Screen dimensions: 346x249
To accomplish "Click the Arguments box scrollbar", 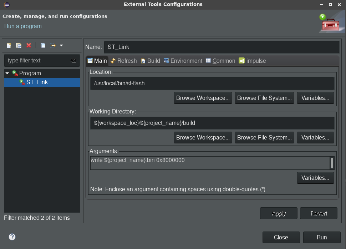I will pyautogui.click(x=332, y=163).
